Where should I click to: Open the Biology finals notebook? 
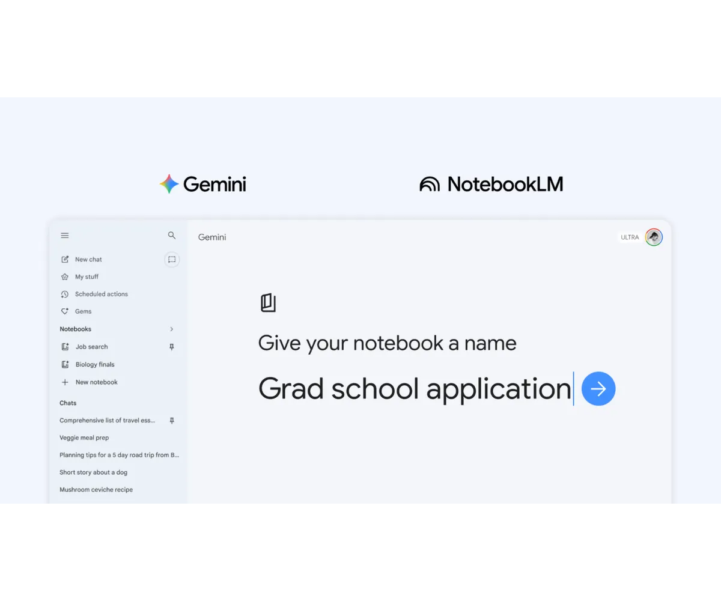pos(94,364)
